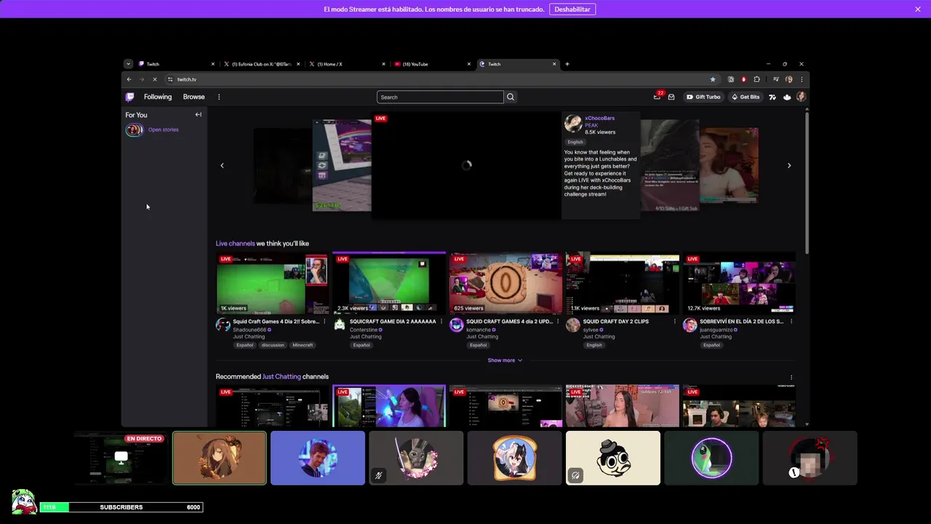Click the English tag in carousel
The width and height of the screenshot is (931, 524).
pos(575,142)
